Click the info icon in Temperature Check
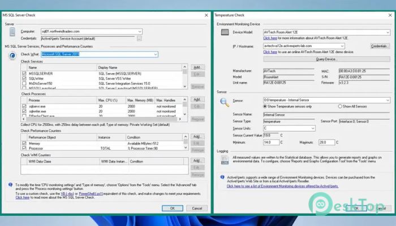The image size is (396, 226). [222, 177]
